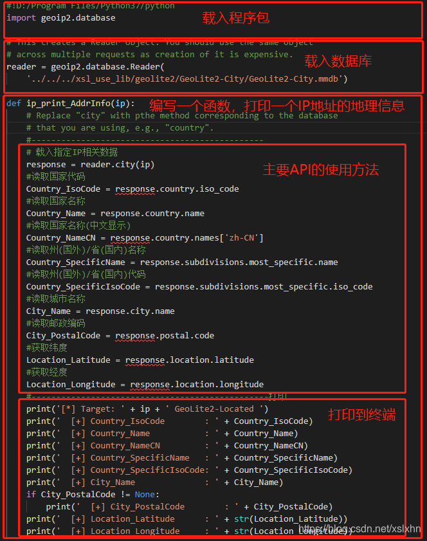Click the comment '#读取国家名称(中文显示)'
427x541 pixels.
[x=78, y=226]
